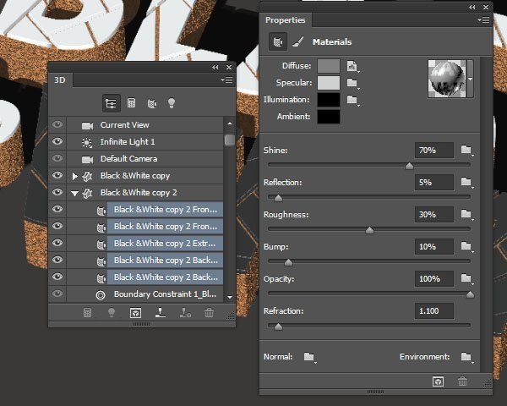Filter 3D panel by lights
Image resolution: width=507 pixels, height=406 pixels.
click(172, 103)
